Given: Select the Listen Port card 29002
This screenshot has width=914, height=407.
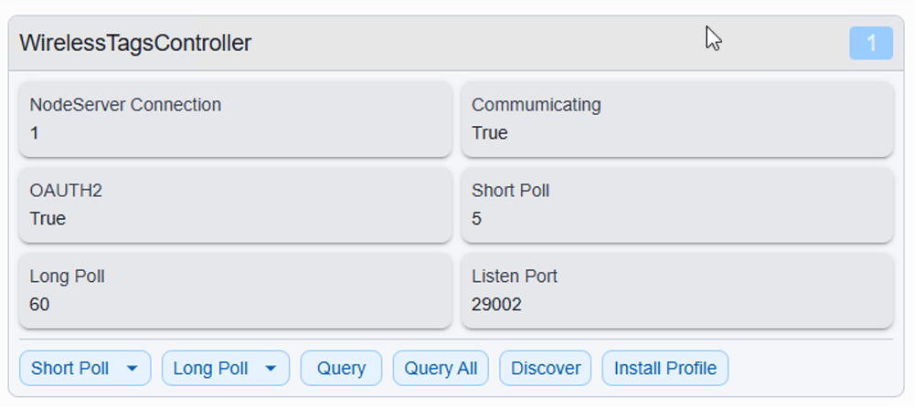Looking at the screenshot, I should pyautogui.click(x=677, y=290).
